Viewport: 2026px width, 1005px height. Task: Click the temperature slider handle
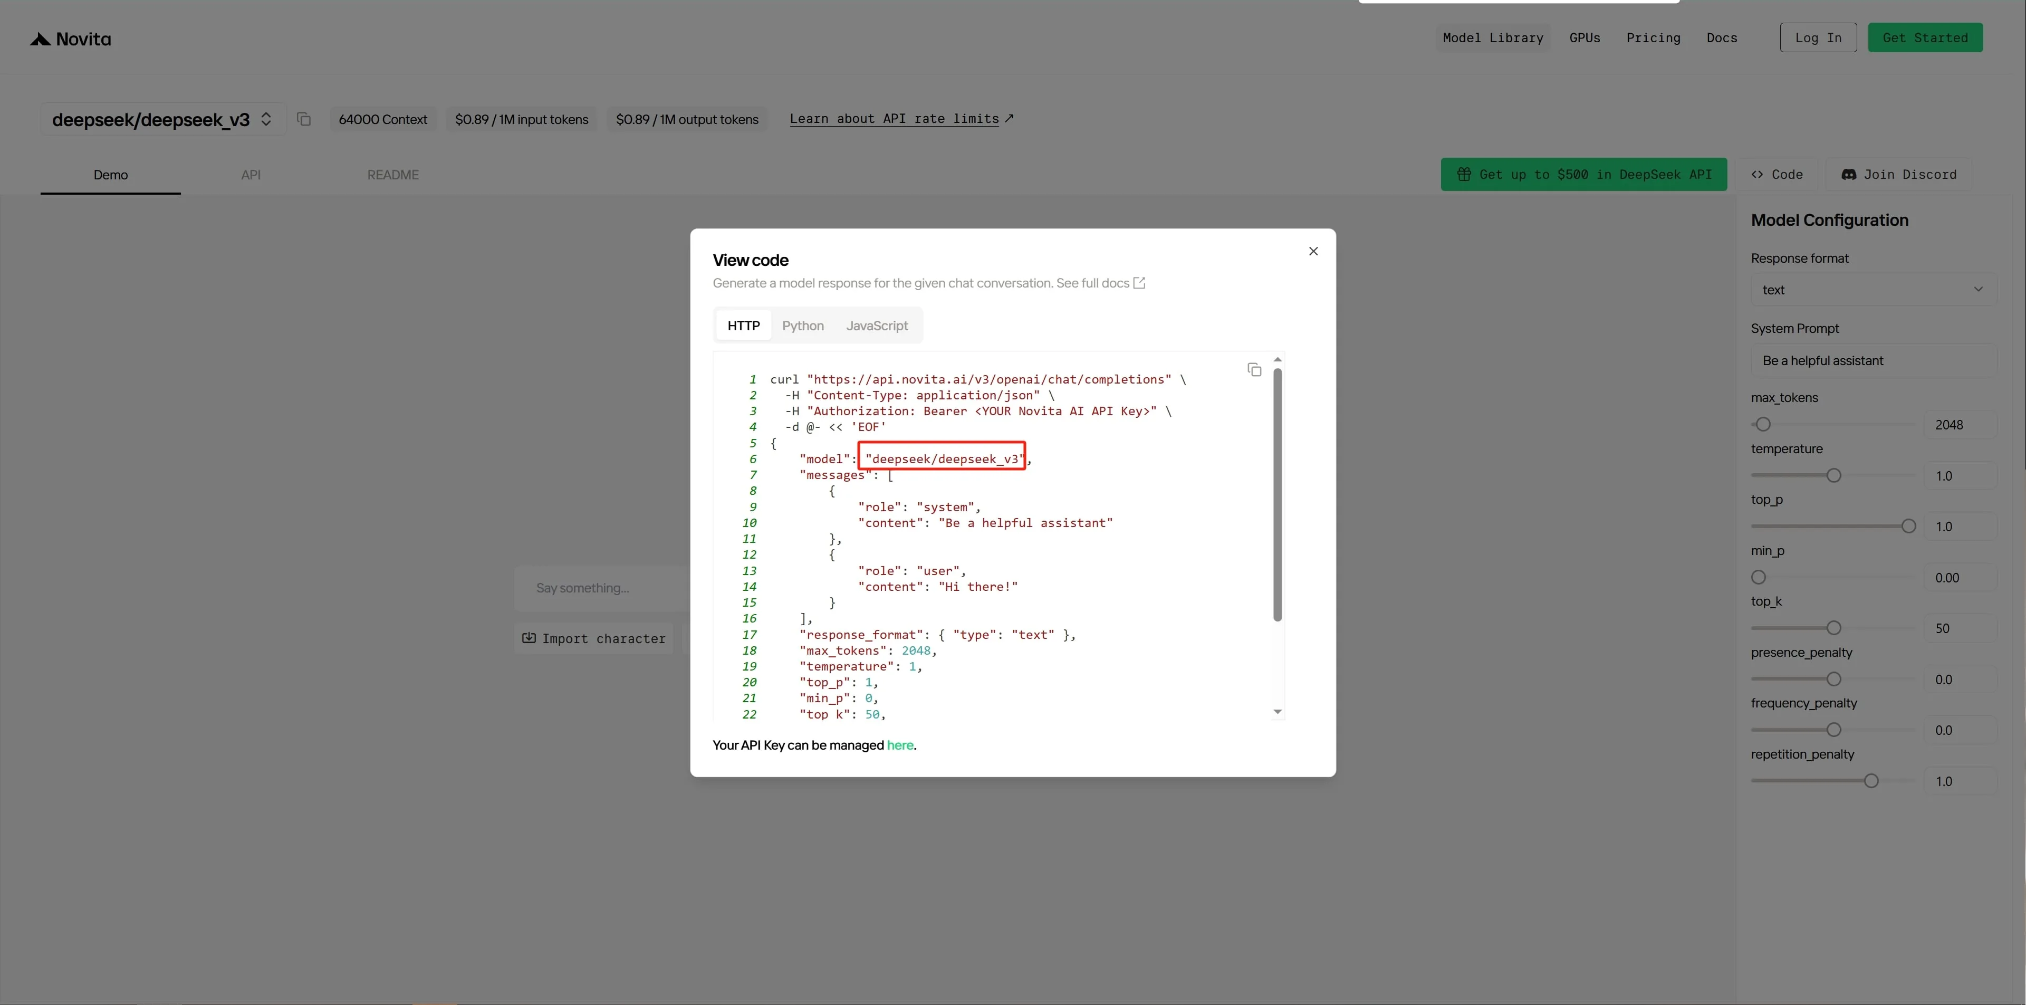1833,475
